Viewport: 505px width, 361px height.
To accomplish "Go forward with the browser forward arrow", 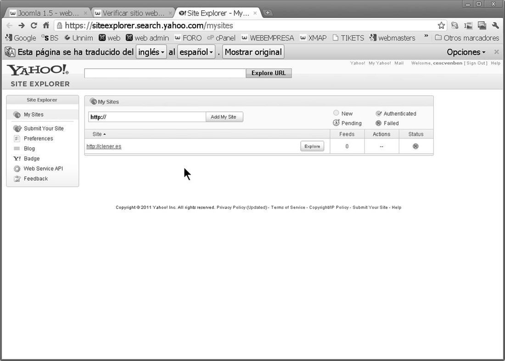I will pos(22,25).
